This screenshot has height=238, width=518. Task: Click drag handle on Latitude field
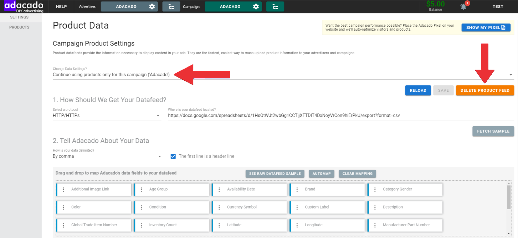tap(219, 225)
